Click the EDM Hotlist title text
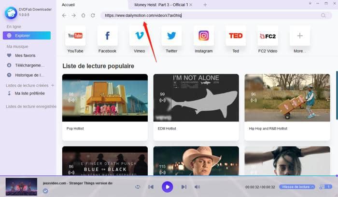The image size is (338, 197). tap(167, 129)
